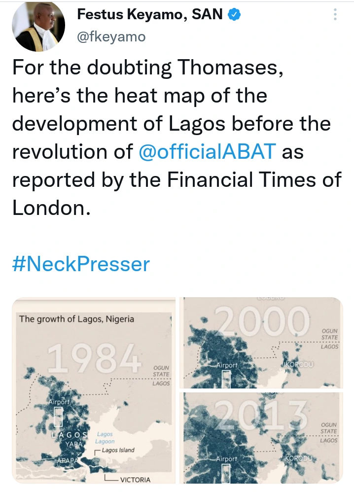The width and height of the screenshot is (354, 492).
Task: Click the Airport marker rectangle on 1984 map
Action: click(x=58, y=417)
